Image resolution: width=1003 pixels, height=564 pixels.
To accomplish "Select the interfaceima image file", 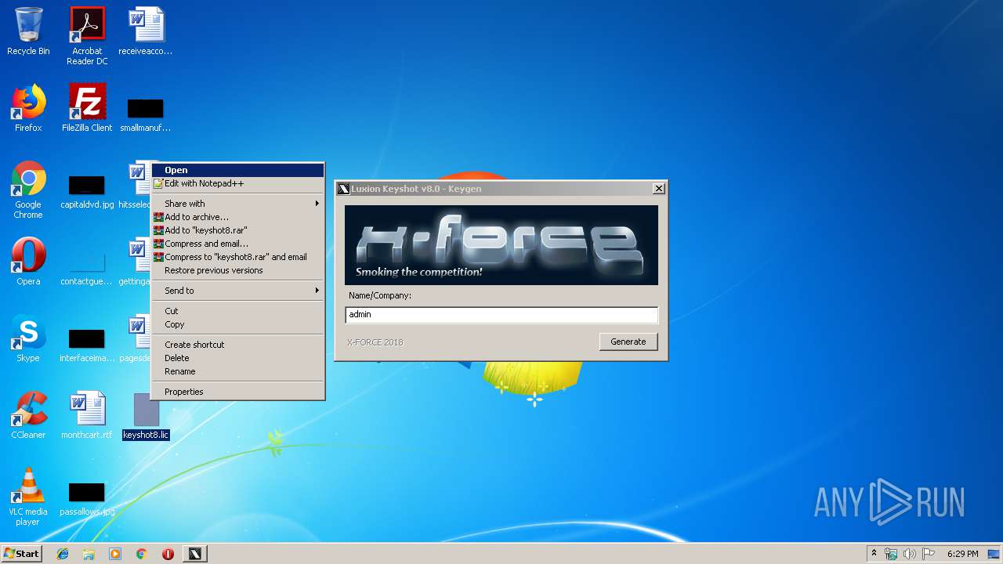I will tap(87, 345).
